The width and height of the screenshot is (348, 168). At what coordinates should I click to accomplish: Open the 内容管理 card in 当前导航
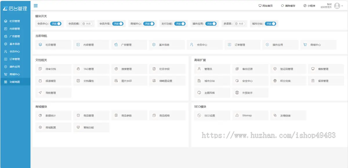(91, 45)
